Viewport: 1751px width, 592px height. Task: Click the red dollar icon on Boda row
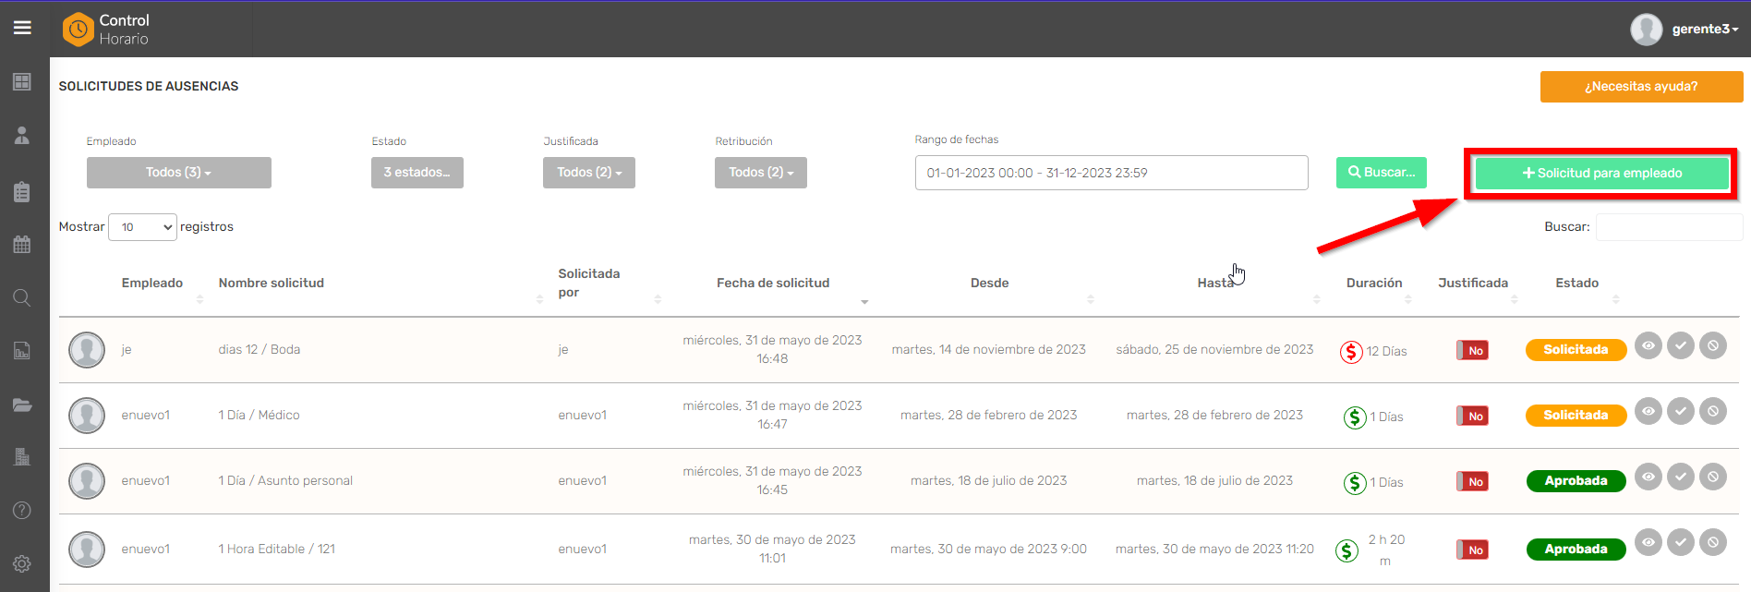(x=1351, y=352)
